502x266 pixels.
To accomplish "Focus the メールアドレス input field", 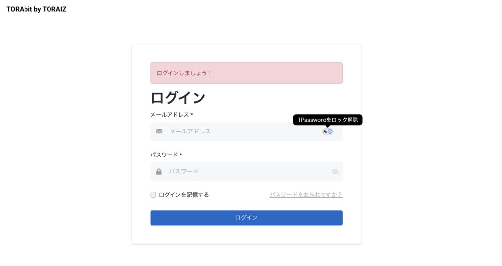I will 246,132.
